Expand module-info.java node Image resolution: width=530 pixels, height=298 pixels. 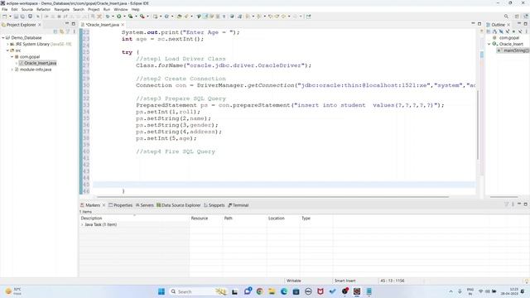pyautogui.click(x=12, y=70)
